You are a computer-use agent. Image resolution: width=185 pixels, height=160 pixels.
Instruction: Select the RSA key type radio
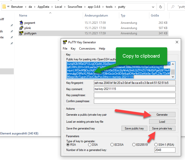point(68,144)
